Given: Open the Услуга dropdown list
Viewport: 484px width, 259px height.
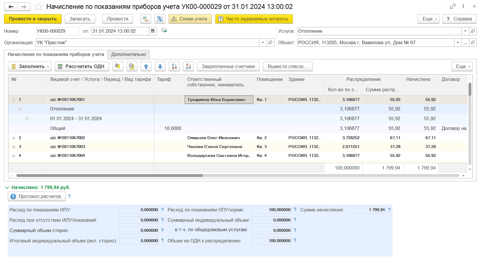Looking at the screenshot, I should (465, 31).
